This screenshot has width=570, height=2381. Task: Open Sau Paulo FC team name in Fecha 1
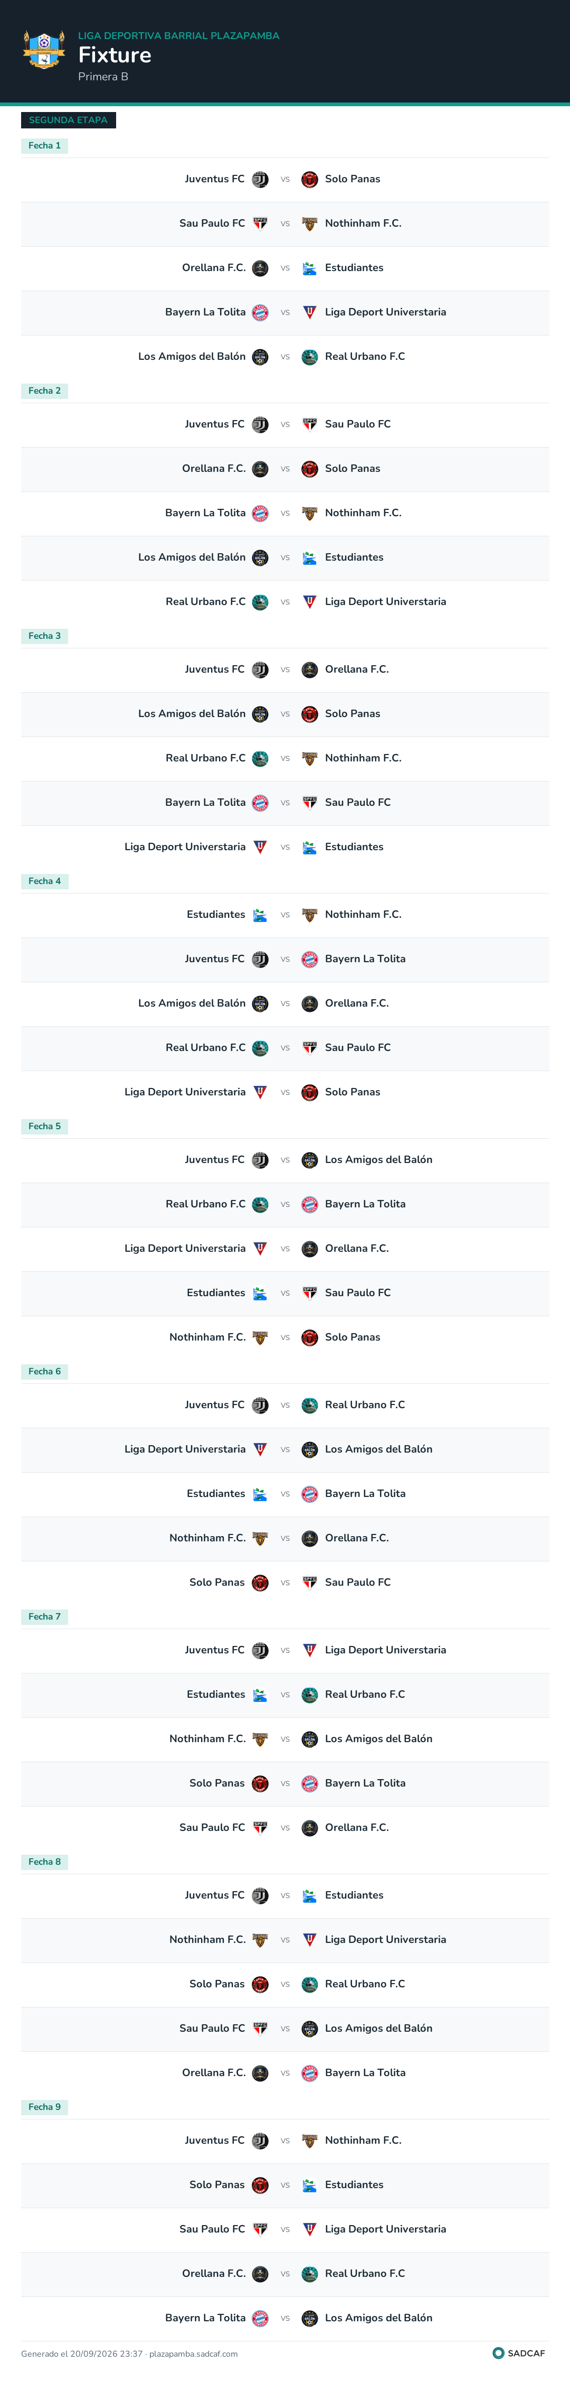[x=213, y=224]
